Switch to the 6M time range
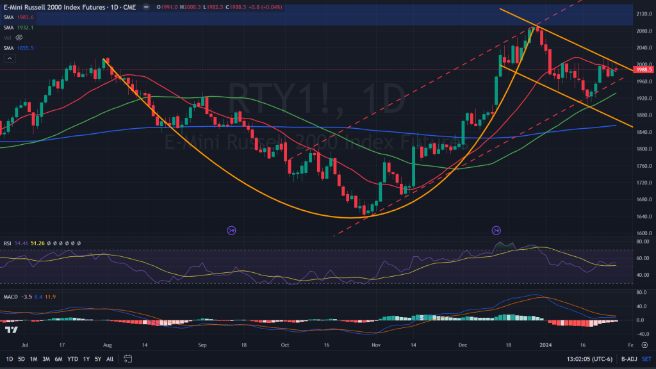 [x=58, y=359]
